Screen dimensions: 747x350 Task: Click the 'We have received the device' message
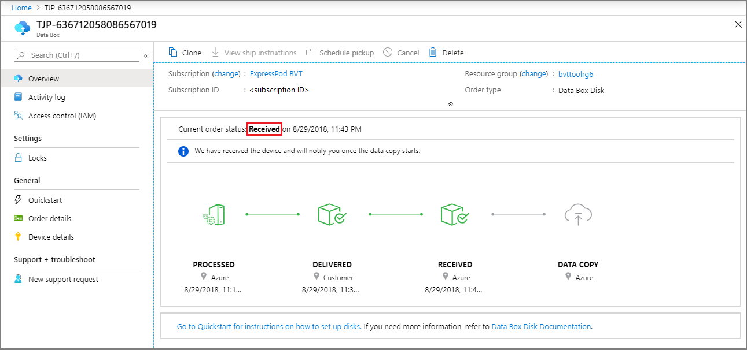(x=307, y=151)
